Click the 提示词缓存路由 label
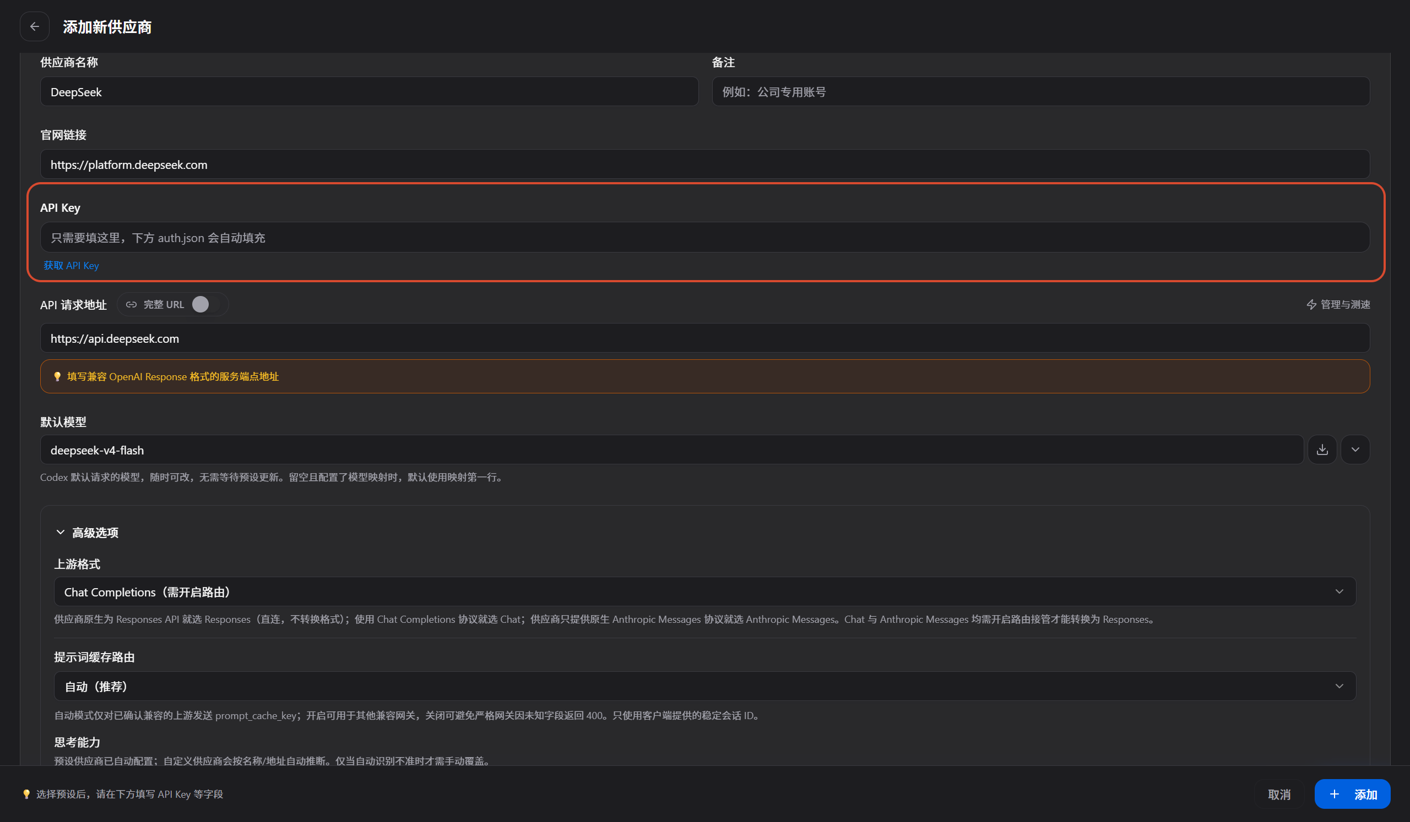 tap(95, 657)
